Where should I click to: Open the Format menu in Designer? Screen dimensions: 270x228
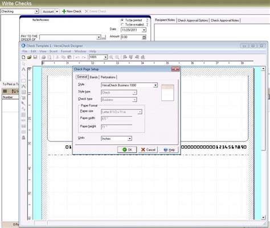click(66, 51)
